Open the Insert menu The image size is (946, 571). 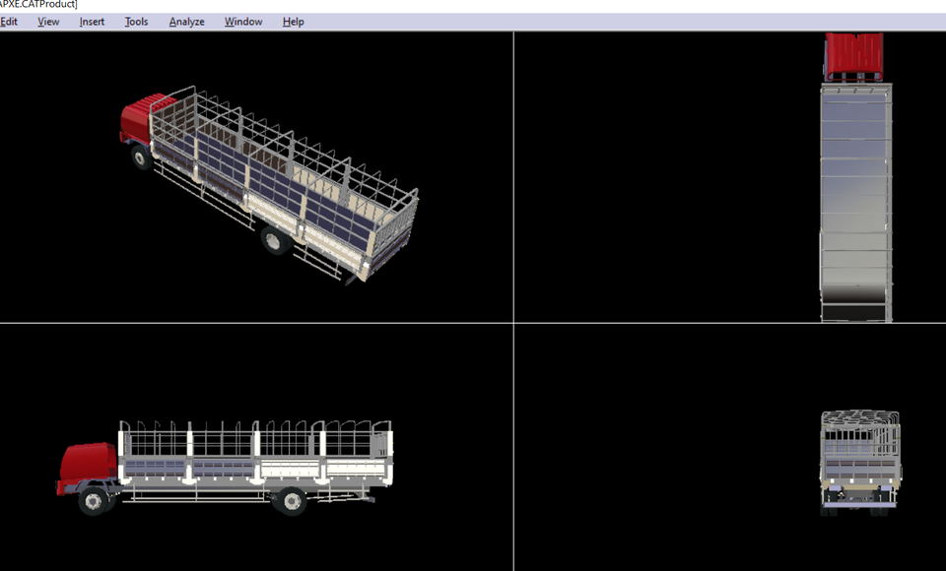tap(91, 22)
